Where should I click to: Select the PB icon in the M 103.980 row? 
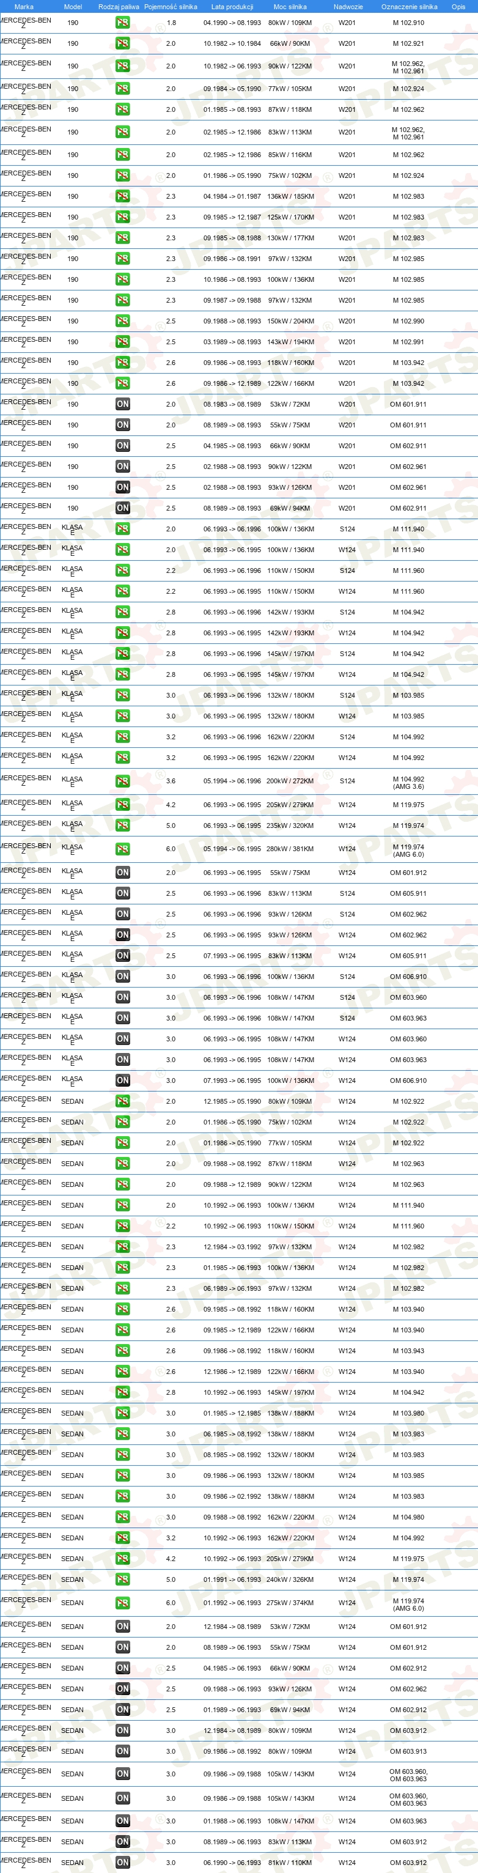(x=123, y=1414)
